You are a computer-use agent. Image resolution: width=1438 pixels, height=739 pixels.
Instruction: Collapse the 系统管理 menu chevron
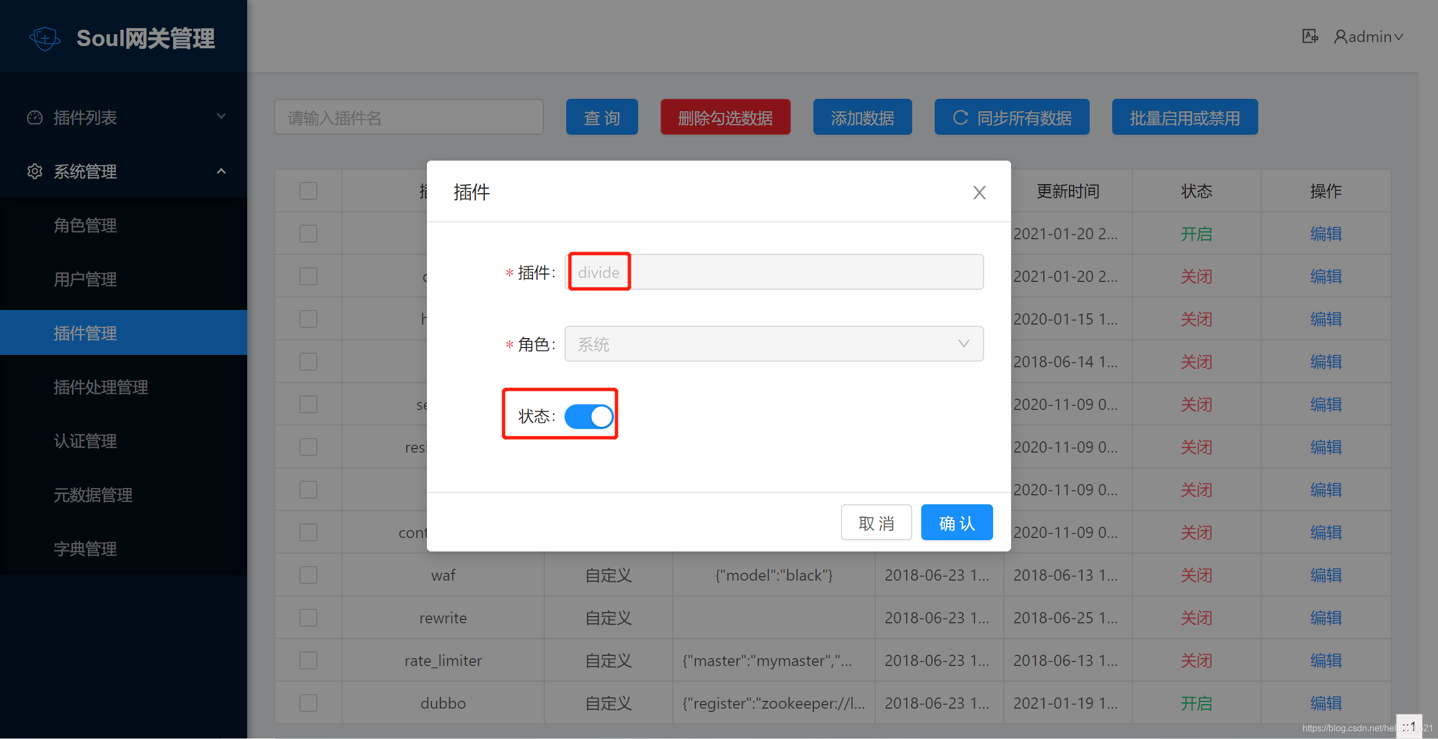pos(221,171)
